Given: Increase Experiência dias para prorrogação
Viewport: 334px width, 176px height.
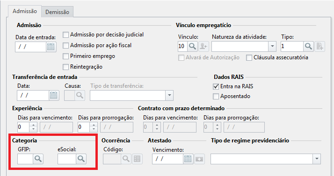Looking at the screenshot, I should [94, 125].
